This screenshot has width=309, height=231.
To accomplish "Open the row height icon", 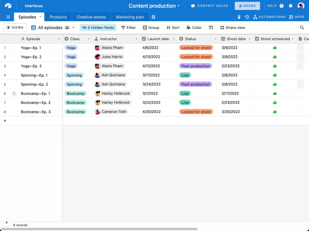I will (211, 28).
